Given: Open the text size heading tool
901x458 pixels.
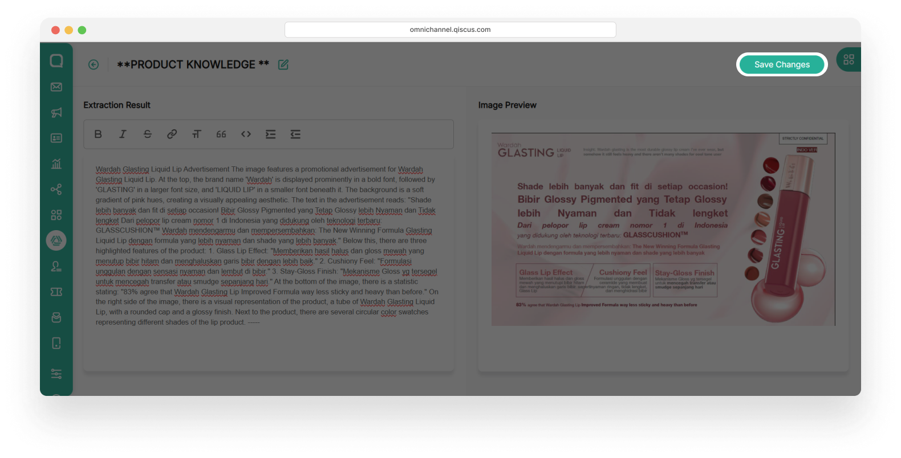Looking at the screenshot, I should [197, 134].
